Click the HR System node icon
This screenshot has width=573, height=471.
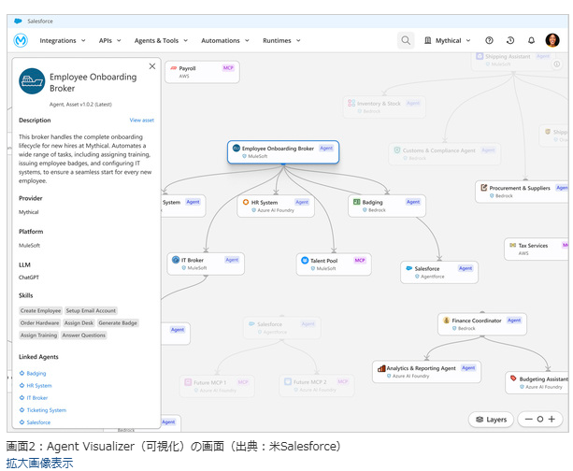coord(246,202)
